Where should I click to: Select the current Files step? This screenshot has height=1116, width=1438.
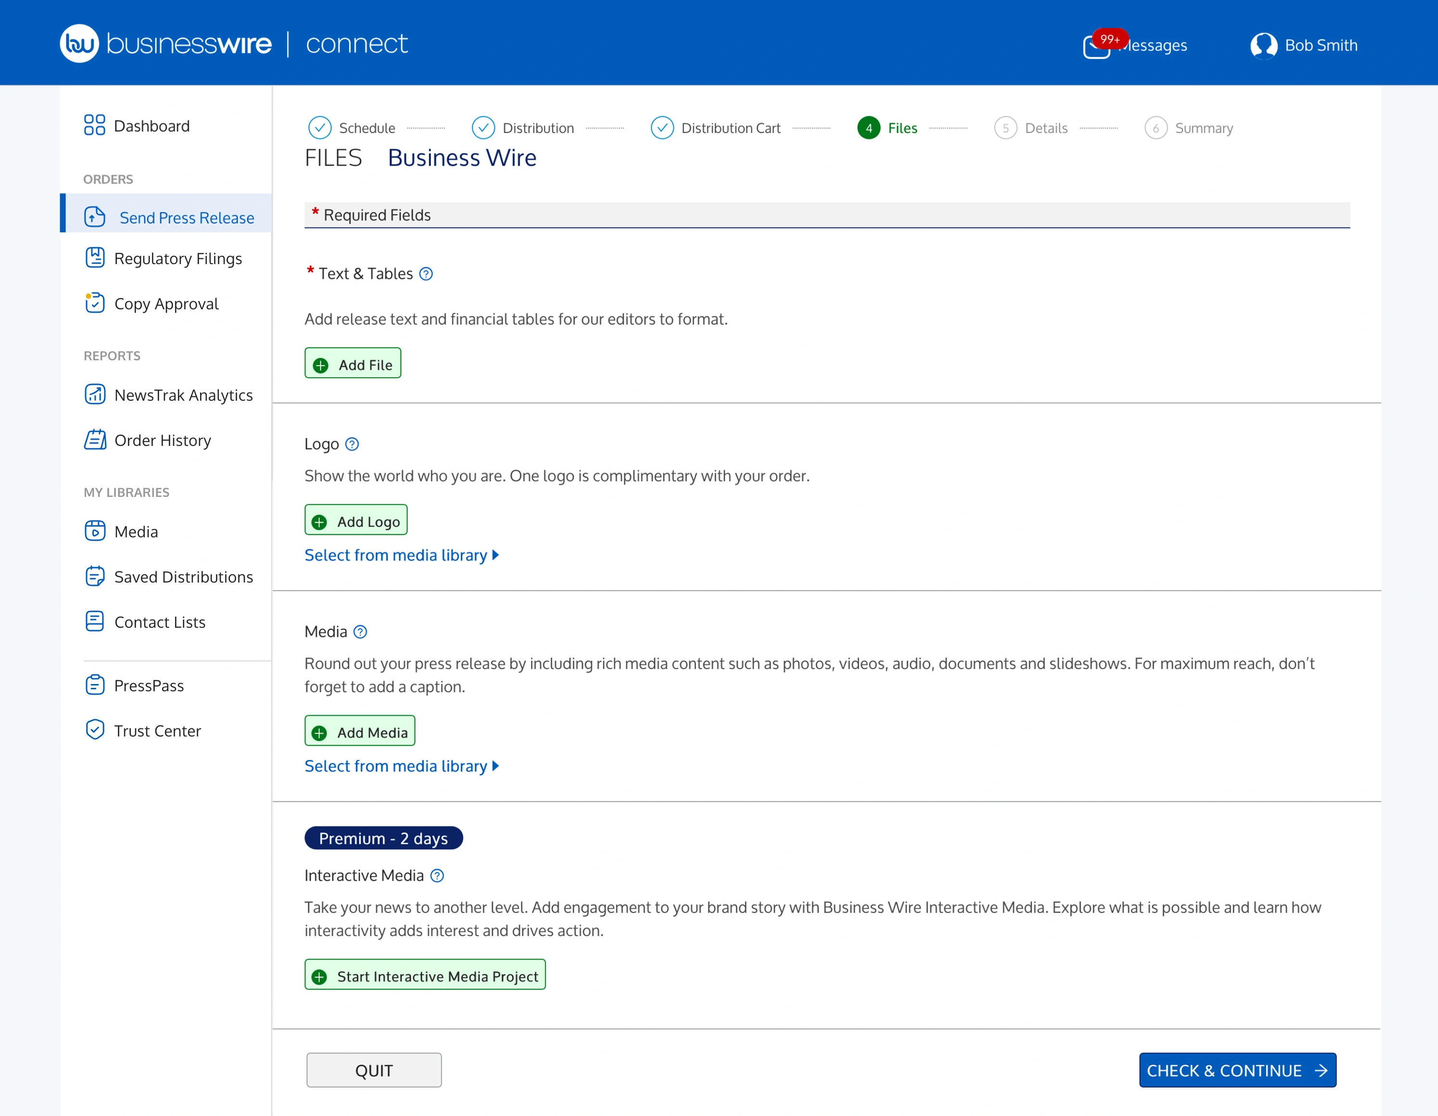[887, 128]
